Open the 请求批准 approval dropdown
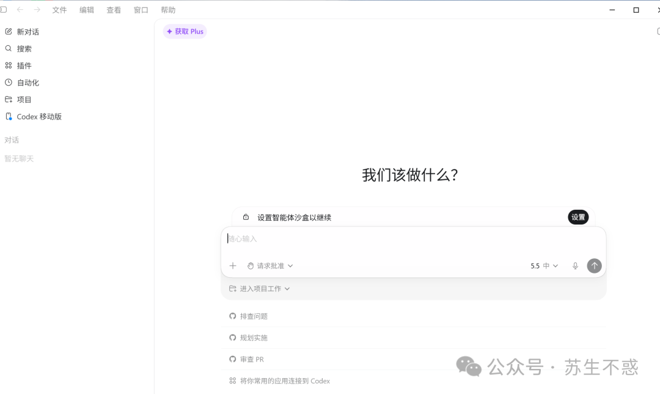Viewport: 660px width, 394px height. (x=270, y=266)
